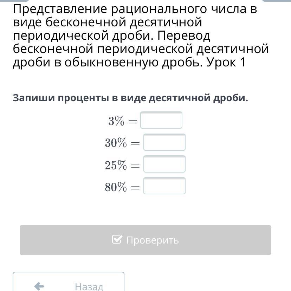Click the 'Проверить' text label

[153, 240]
